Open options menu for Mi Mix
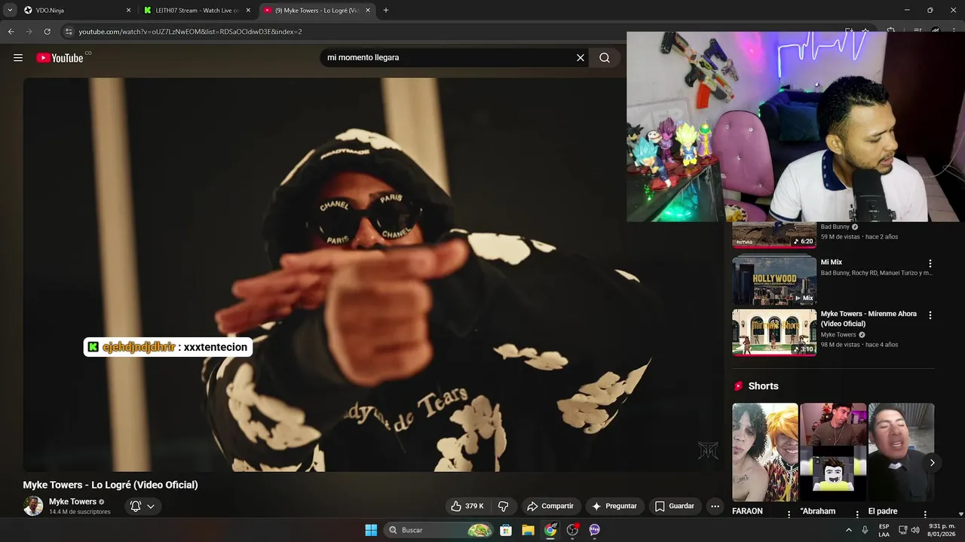 (x=930, y=263)
